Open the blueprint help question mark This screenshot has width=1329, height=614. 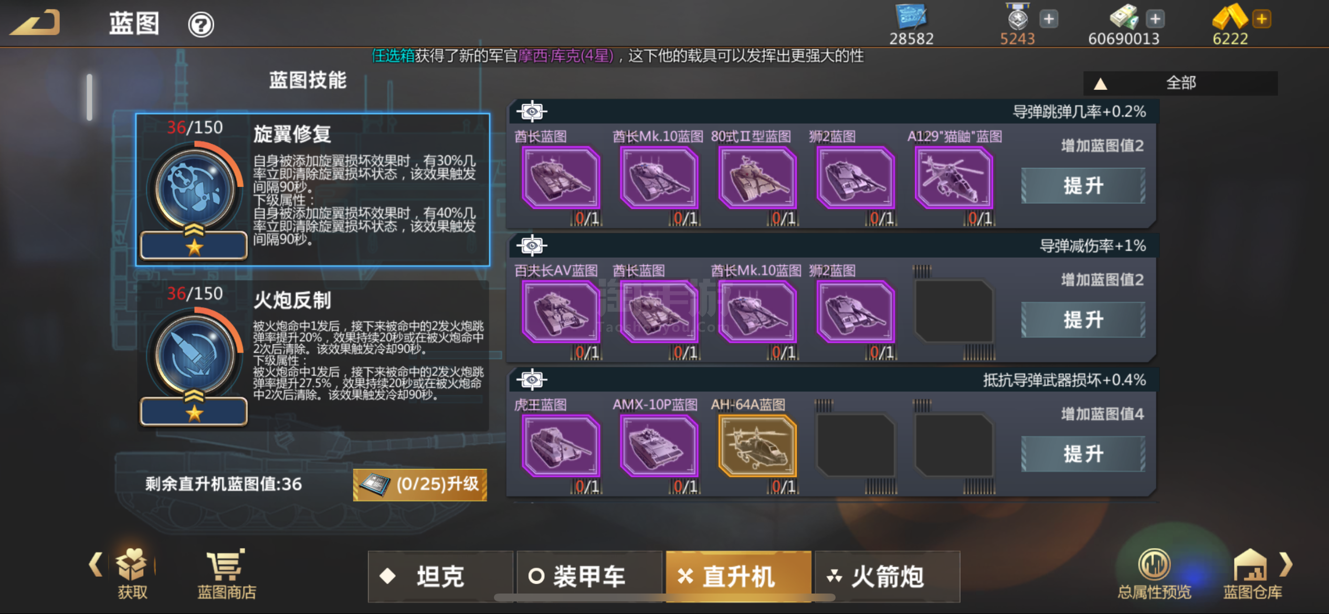201,24
